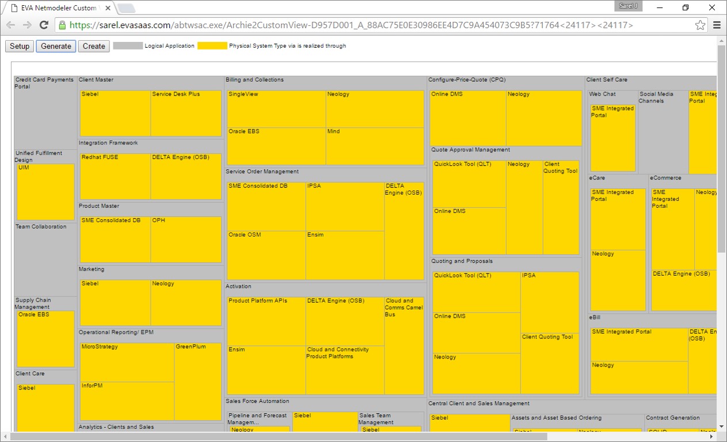
Task: Select the Service Desk Plus box
Action: tap(186, 113)
